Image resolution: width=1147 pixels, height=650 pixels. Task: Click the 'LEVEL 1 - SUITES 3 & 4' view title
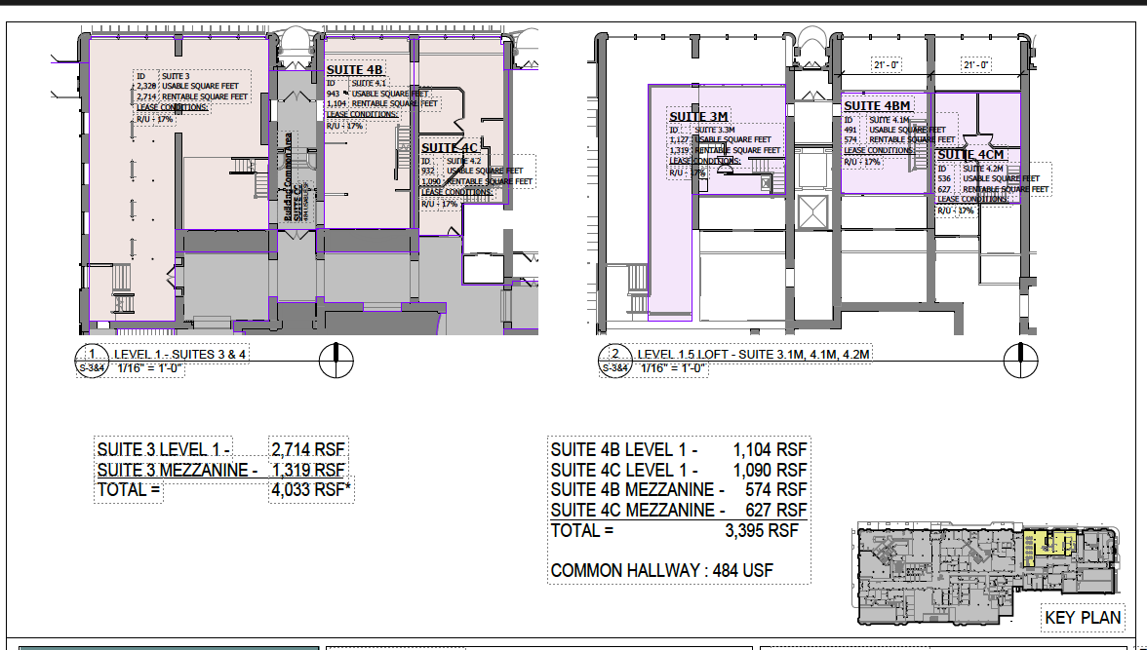click(x=179, y=355)
